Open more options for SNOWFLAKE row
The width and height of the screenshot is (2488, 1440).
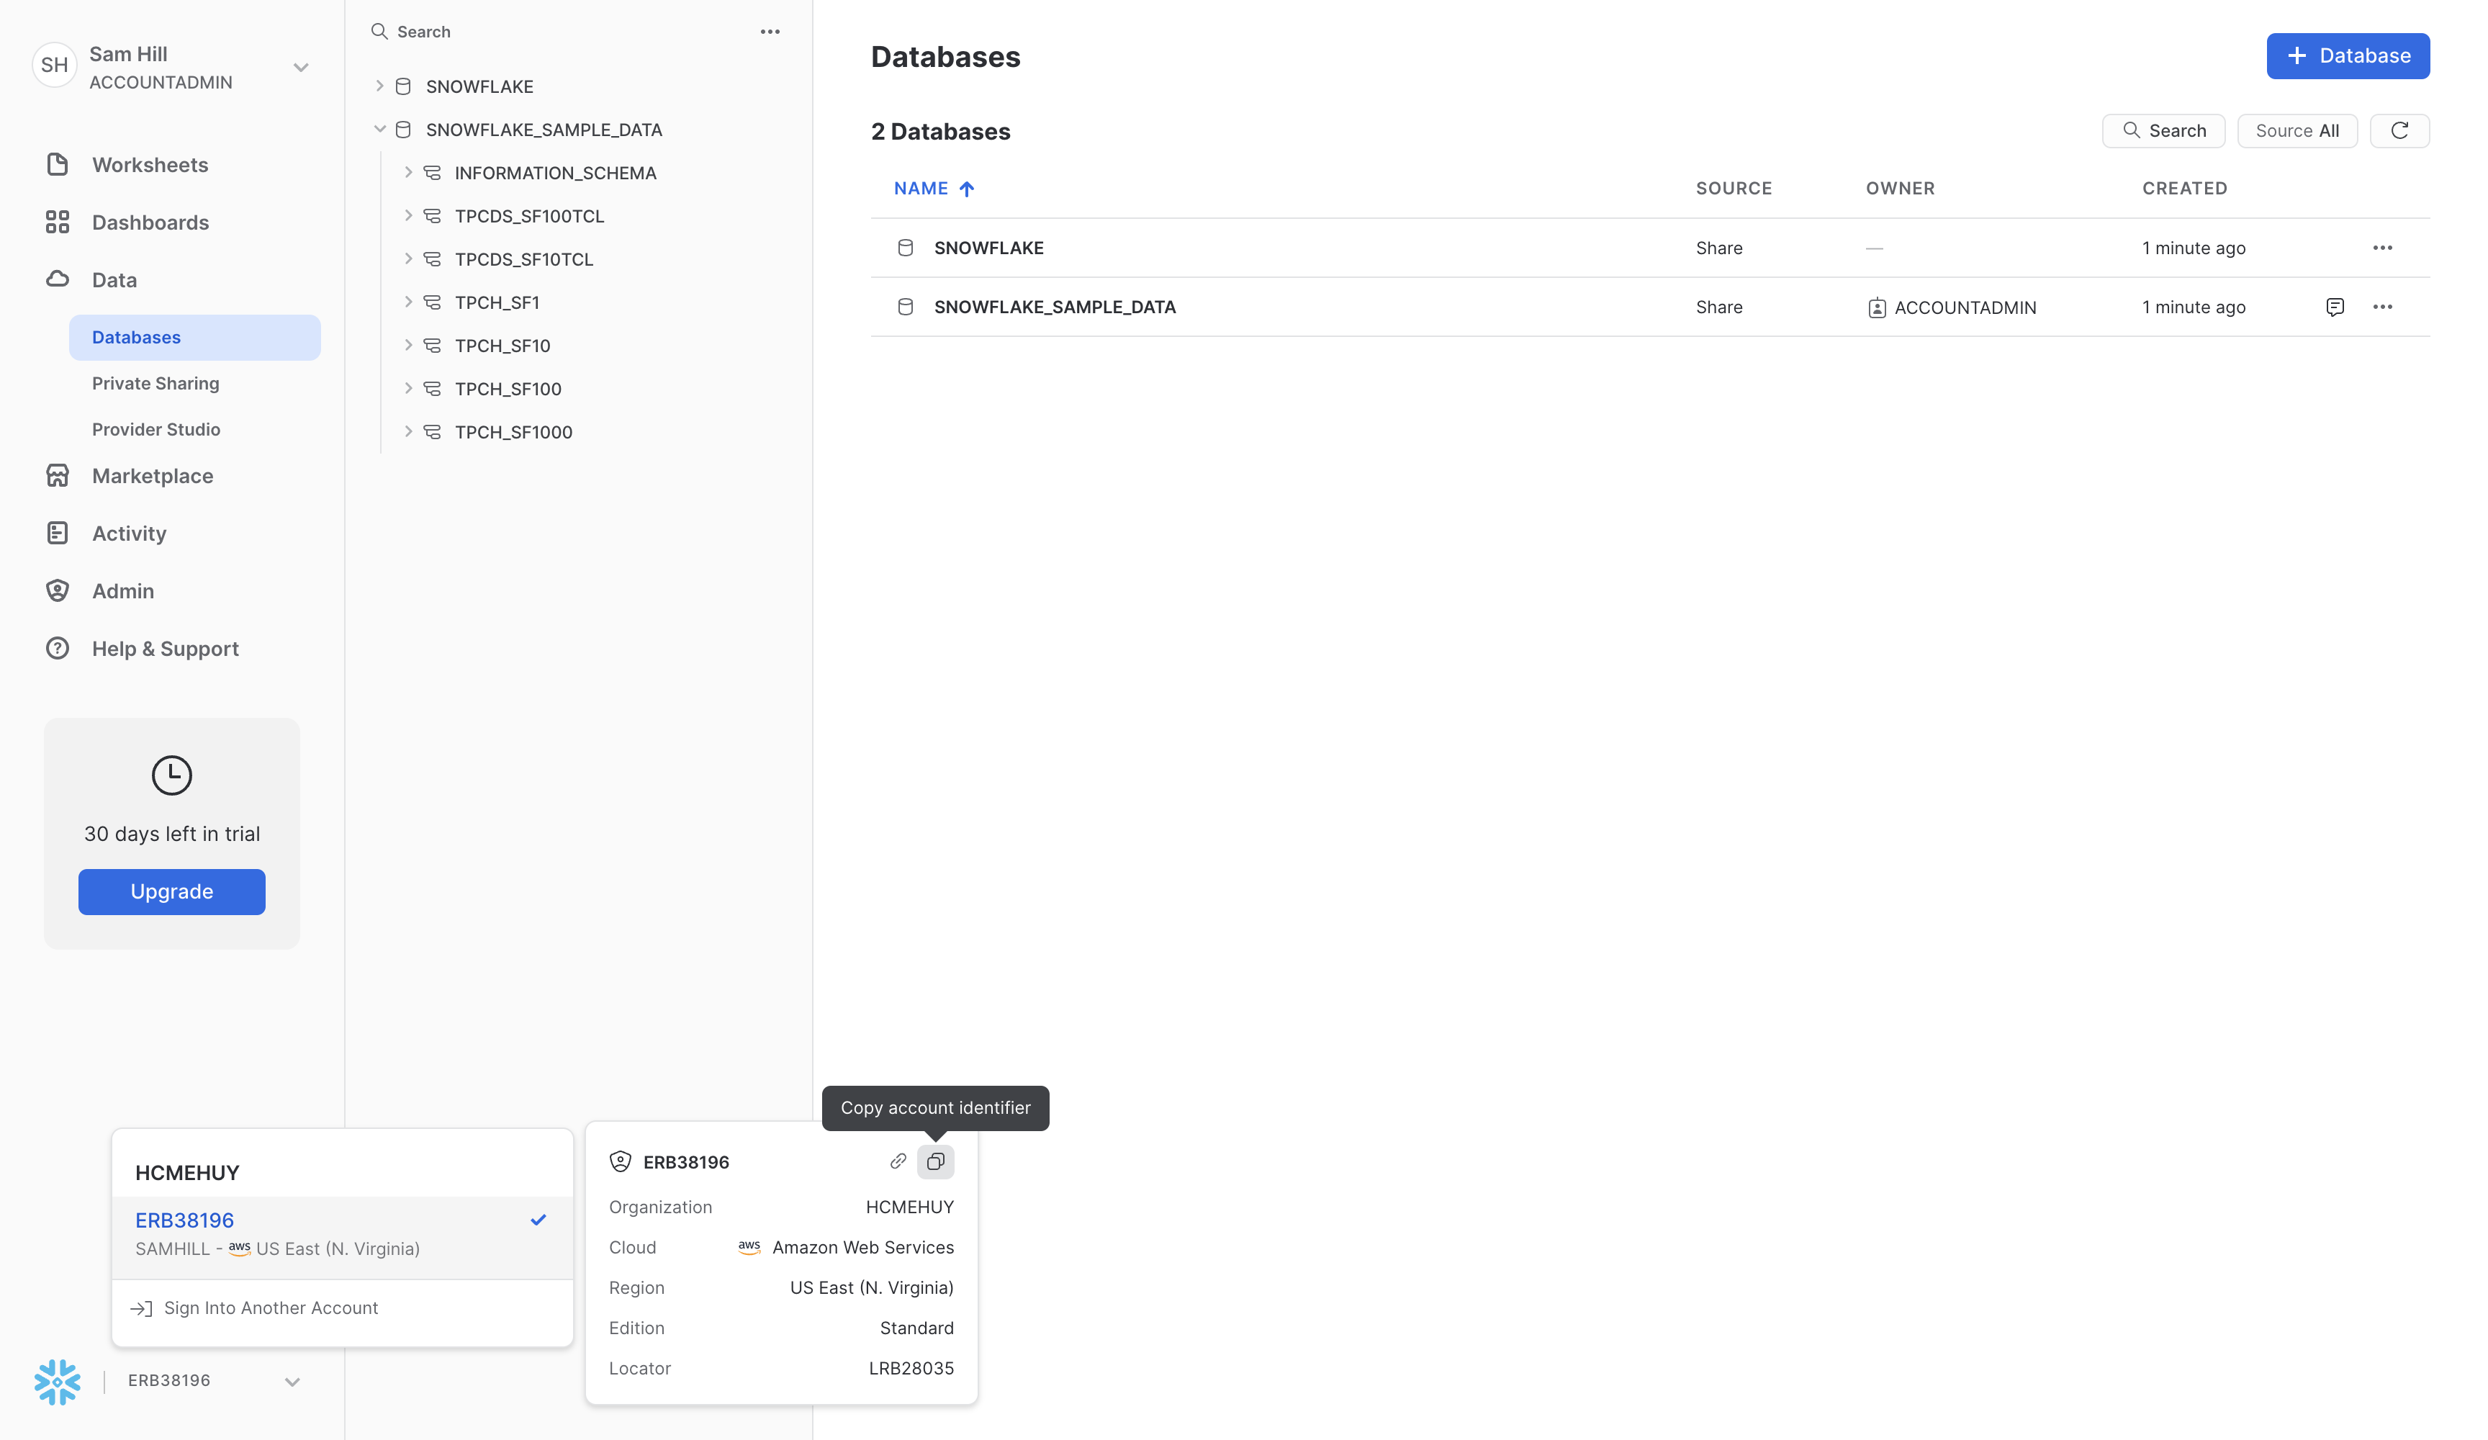(x=2382, y=248)
